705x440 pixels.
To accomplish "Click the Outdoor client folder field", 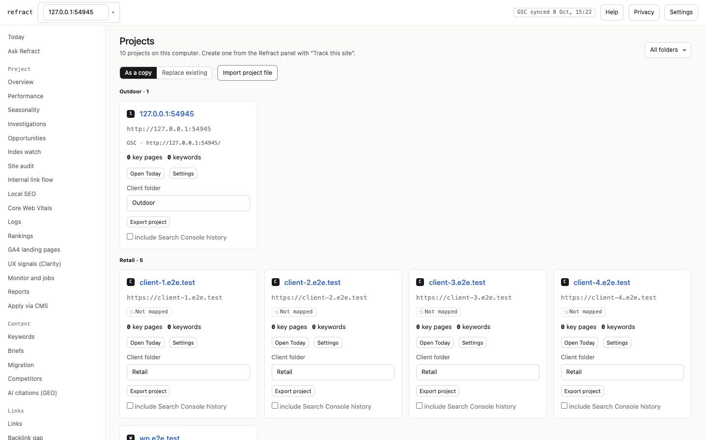I will tap(188, 203).
